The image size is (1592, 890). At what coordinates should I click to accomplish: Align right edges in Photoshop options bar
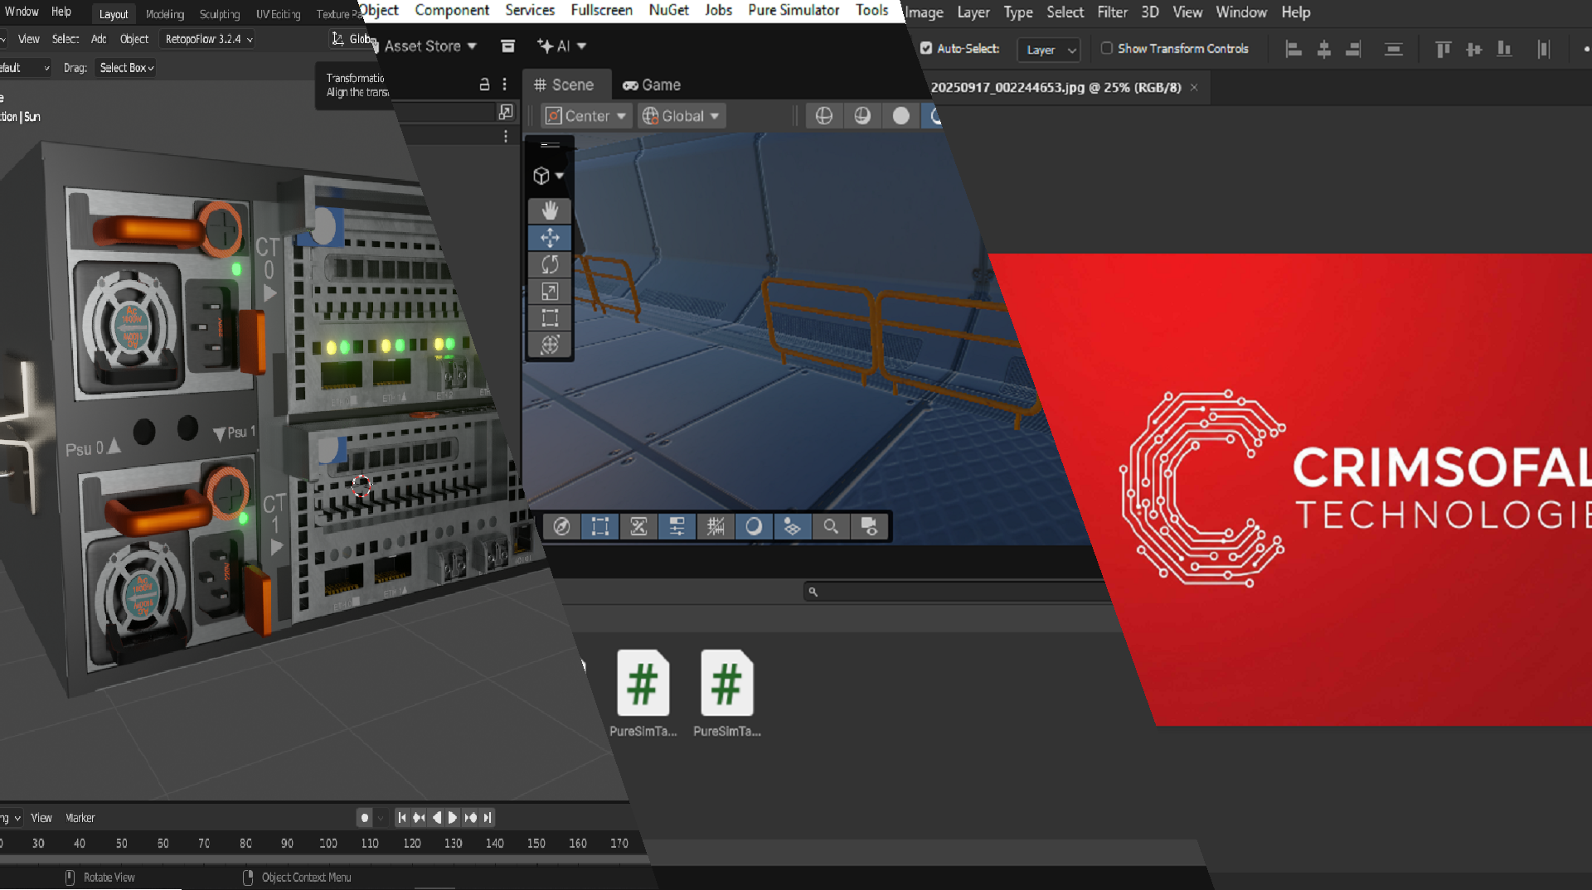1353,49
